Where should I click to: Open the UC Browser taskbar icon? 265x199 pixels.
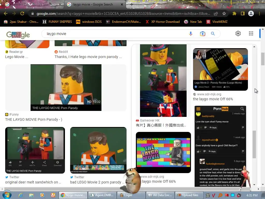click(53, 195)
